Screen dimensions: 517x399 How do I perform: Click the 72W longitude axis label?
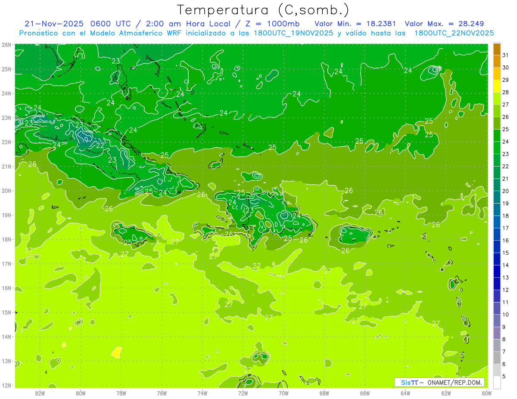243,393
